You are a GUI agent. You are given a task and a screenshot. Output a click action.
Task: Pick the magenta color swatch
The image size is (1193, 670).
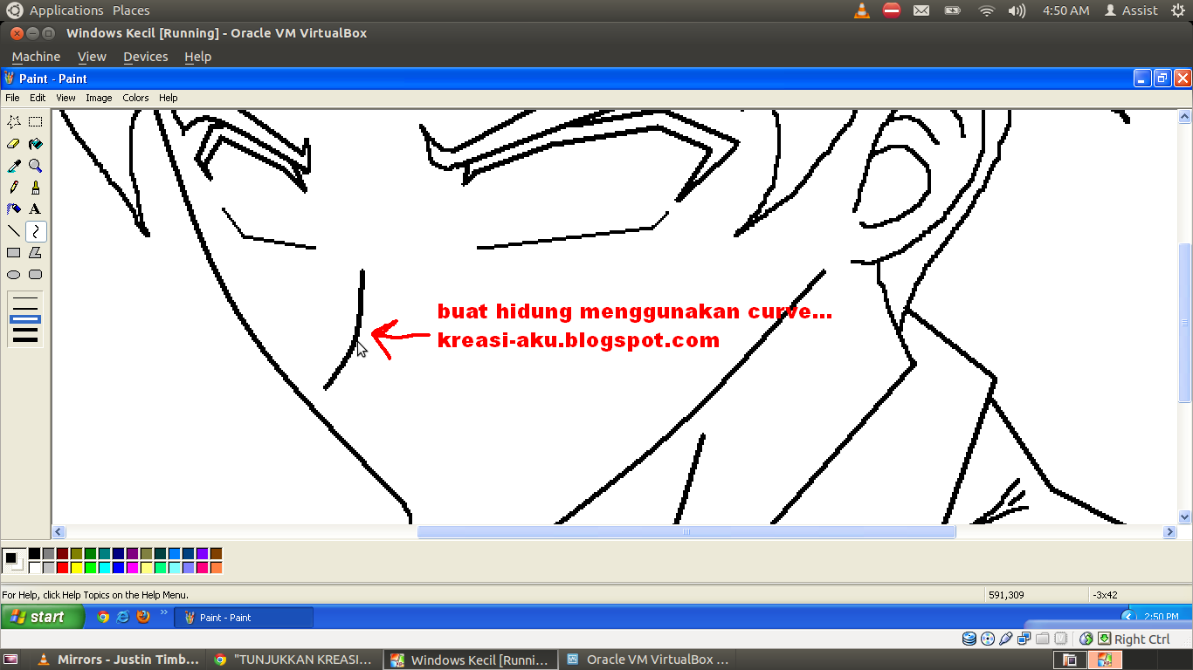coord(132,568)
